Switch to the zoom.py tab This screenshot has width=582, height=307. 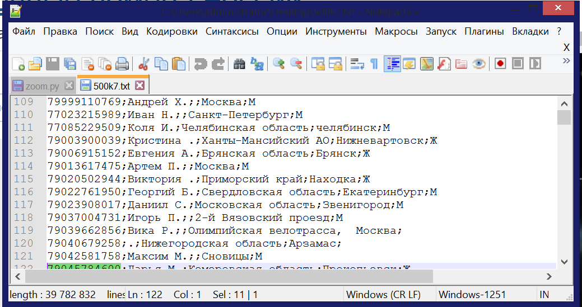click(42, 86)
